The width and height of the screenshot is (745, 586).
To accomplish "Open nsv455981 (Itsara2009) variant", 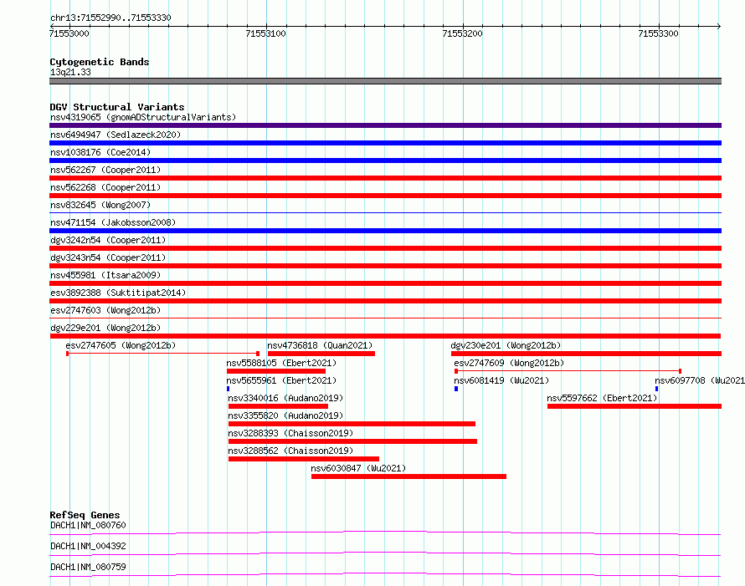I will [x=105, y=275].
